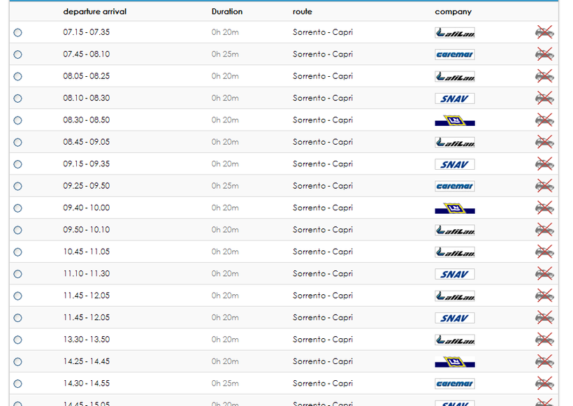The image size is (573, 406).
Task: Click the "Duration" column header
Action: tap(227, 12)
